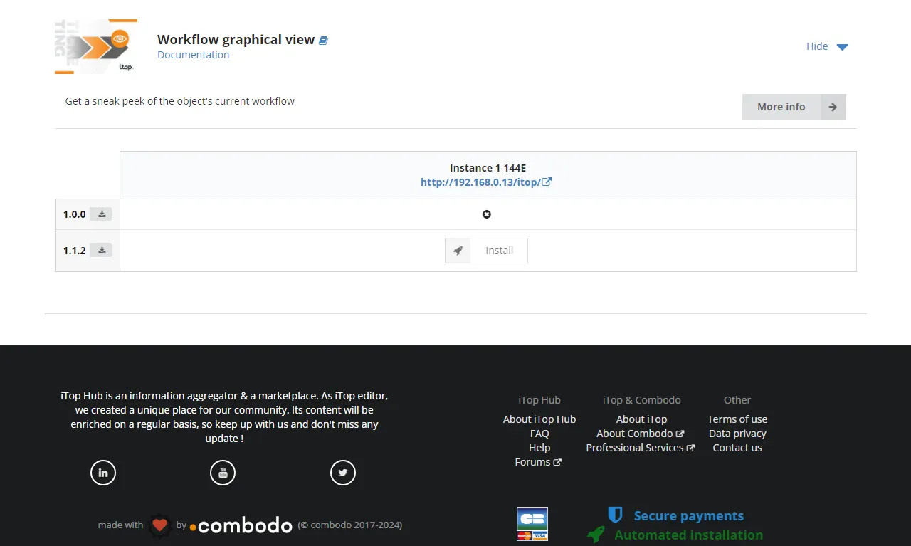
Task: Click the external link icon after instance URL
Action: coord(547,182)
